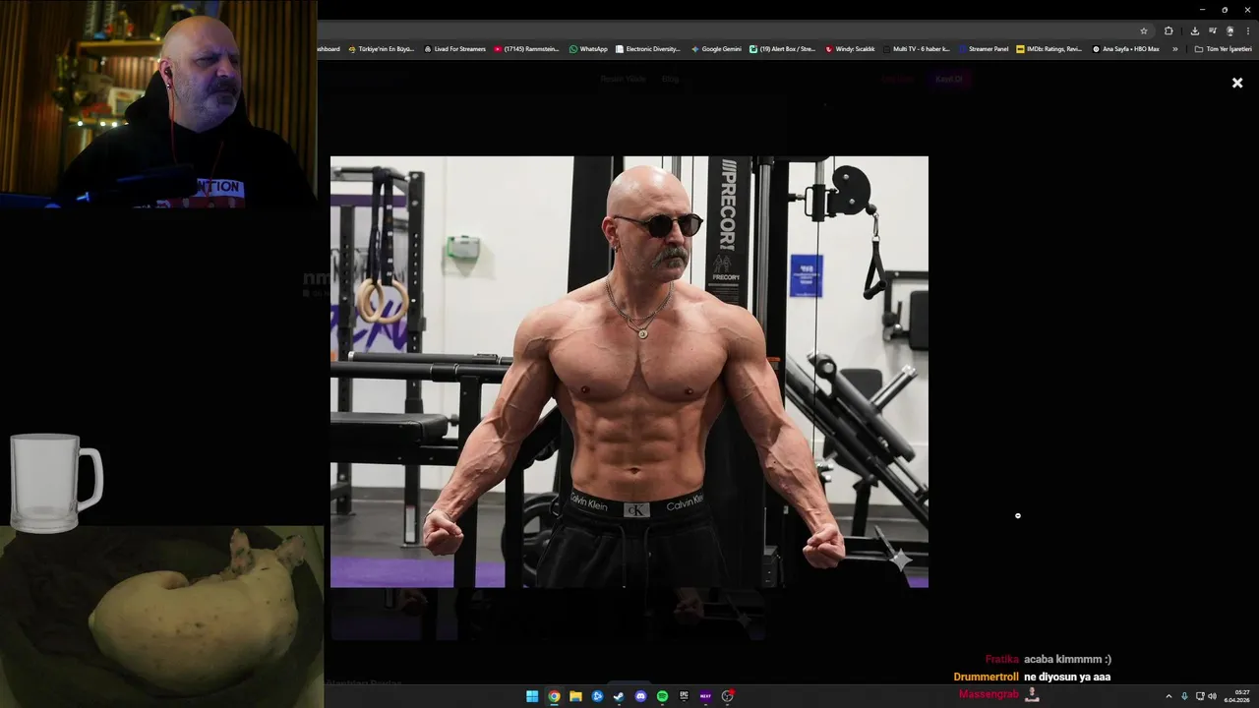Open network settings tray icon

click(1200, 696)
